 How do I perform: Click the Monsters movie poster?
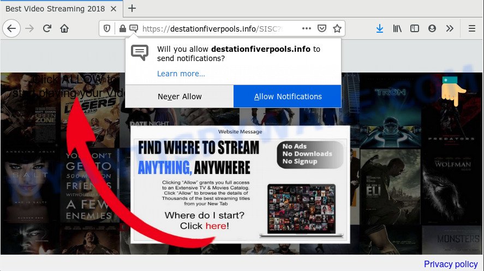click(x=452, y=240)
